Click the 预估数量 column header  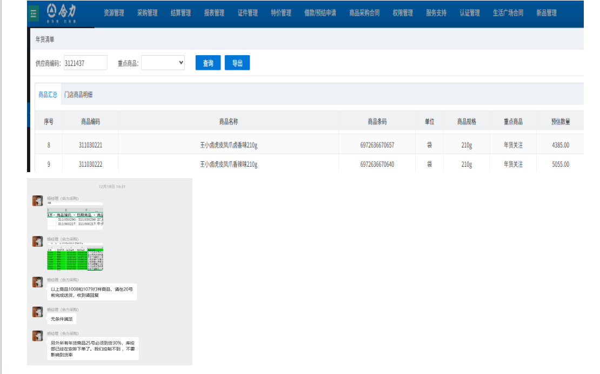pyautogui.click(x=561, y=122)
